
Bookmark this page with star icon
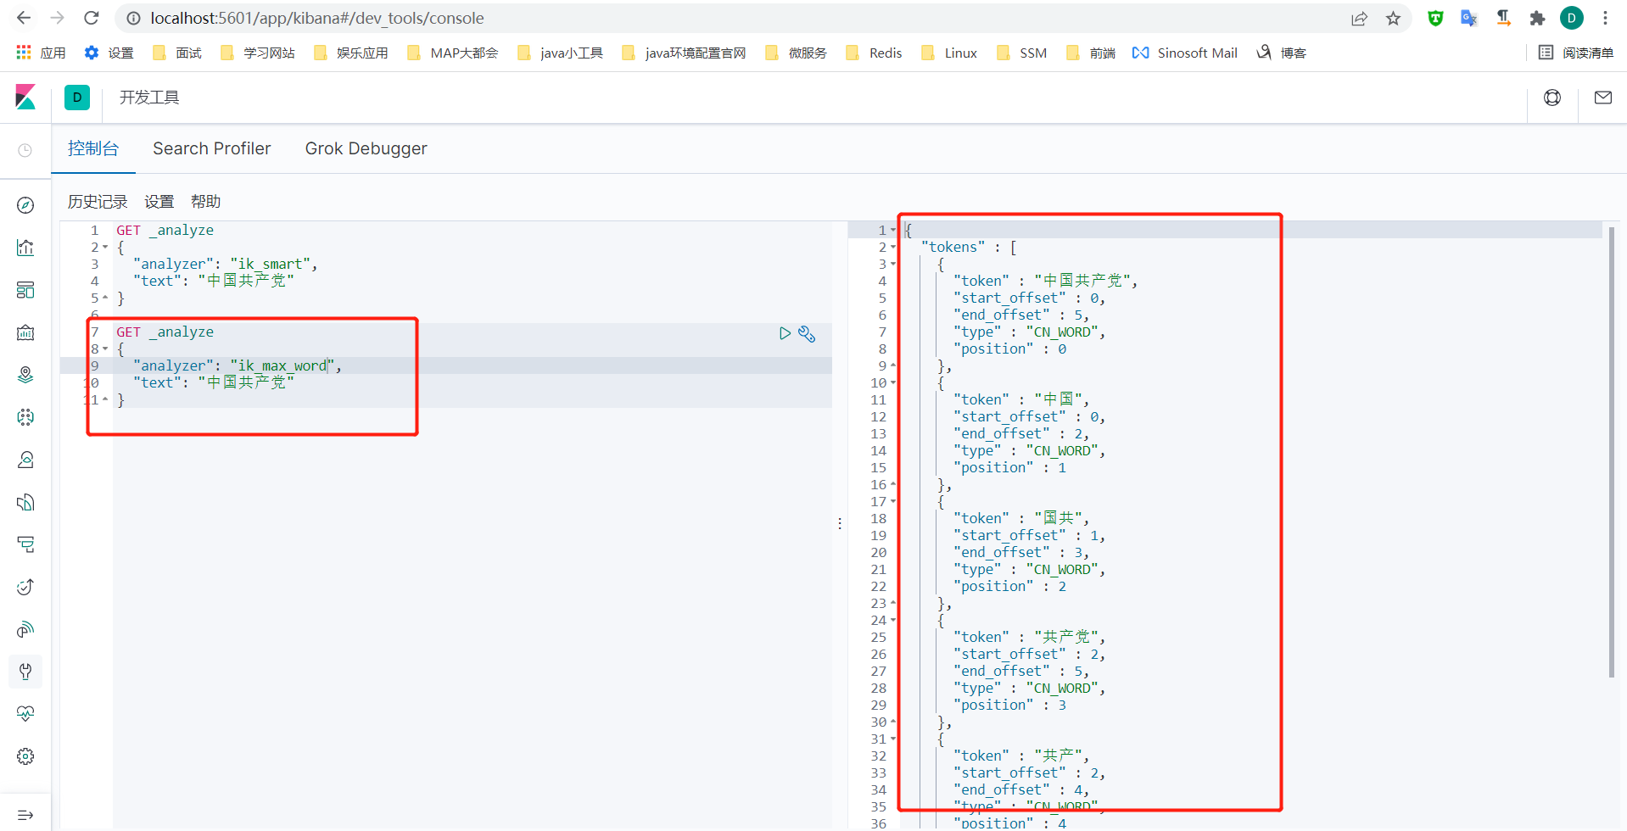click(x=1393, y=19)
